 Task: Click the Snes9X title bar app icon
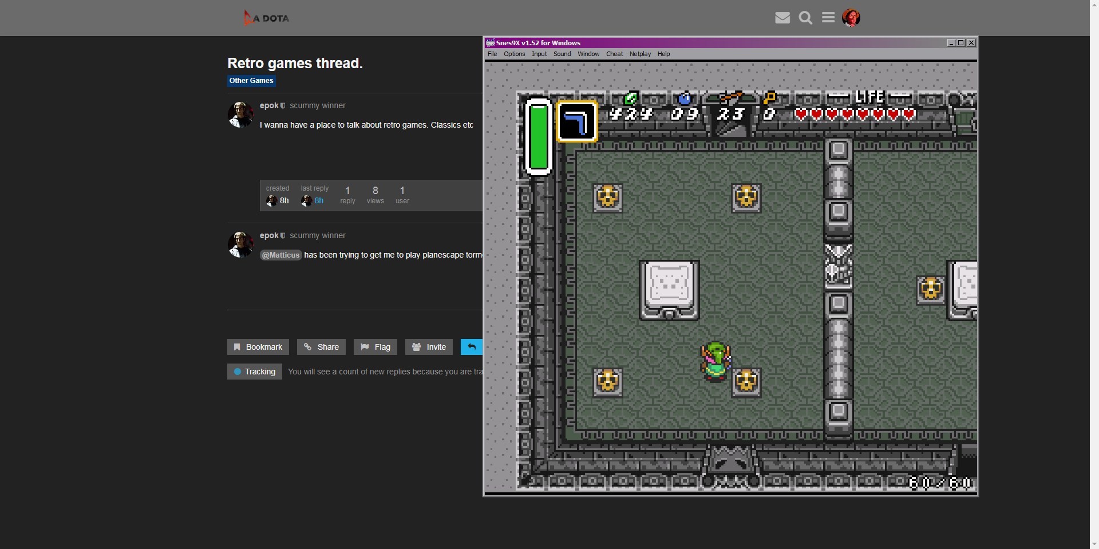tap(490, 42)
